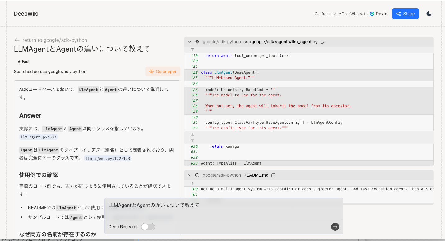
Task: Click code line Agent: TypeAlias = LlmAgent
Action: 231,163
